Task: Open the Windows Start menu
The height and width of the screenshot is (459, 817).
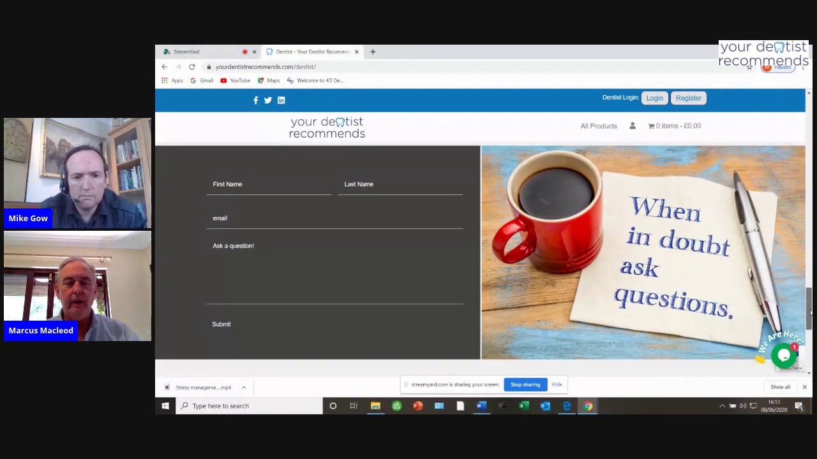Action: tap(165, 405)
